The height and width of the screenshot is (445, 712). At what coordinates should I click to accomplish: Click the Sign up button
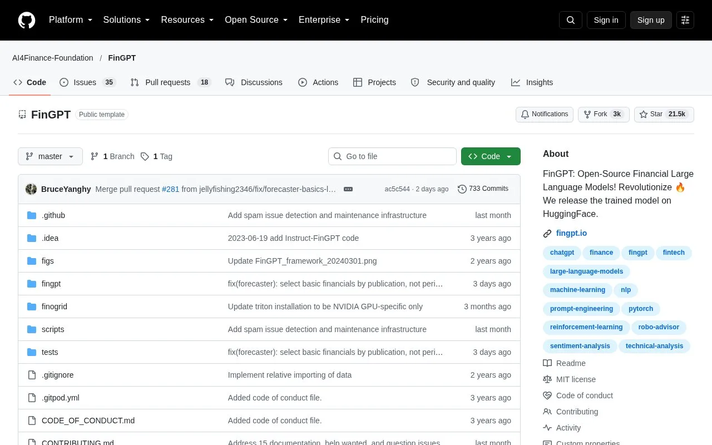(651, 20)
